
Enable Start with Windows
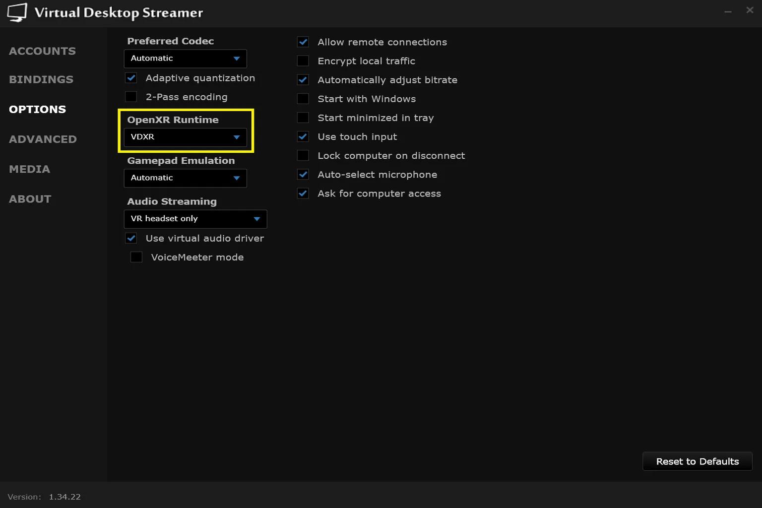coord(303,99)
